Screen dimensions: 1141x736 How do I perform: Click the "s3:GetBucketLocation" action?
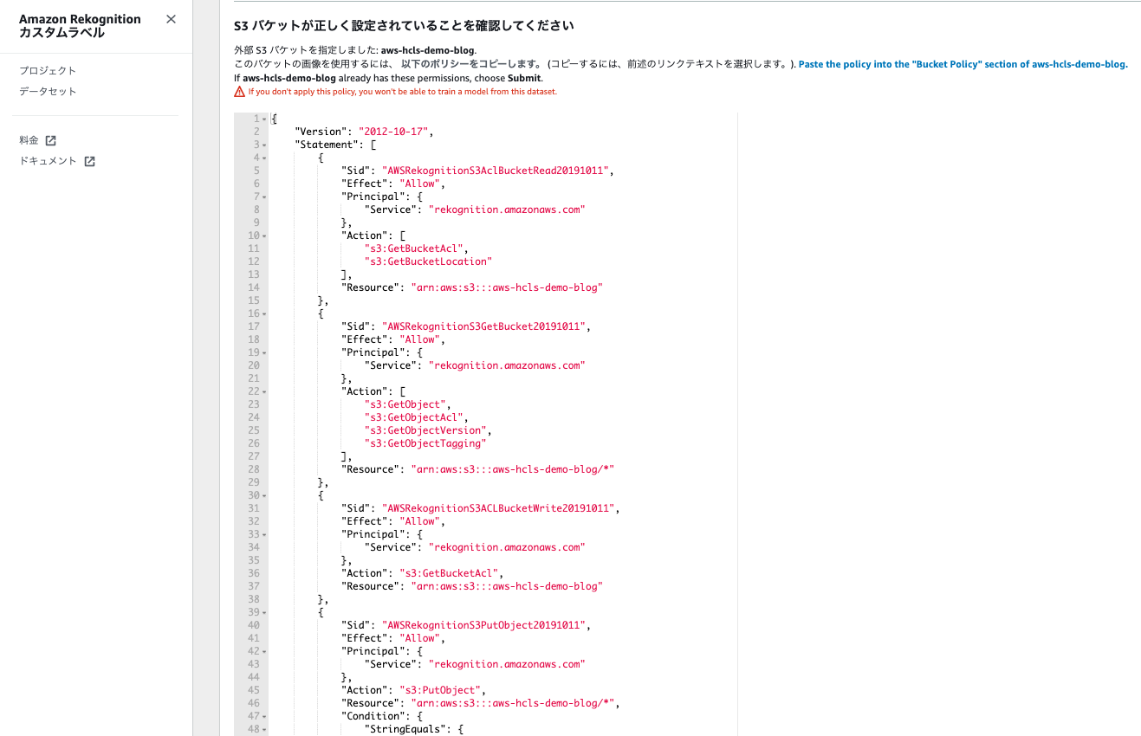pyautogui.click(x=429, y=261)
